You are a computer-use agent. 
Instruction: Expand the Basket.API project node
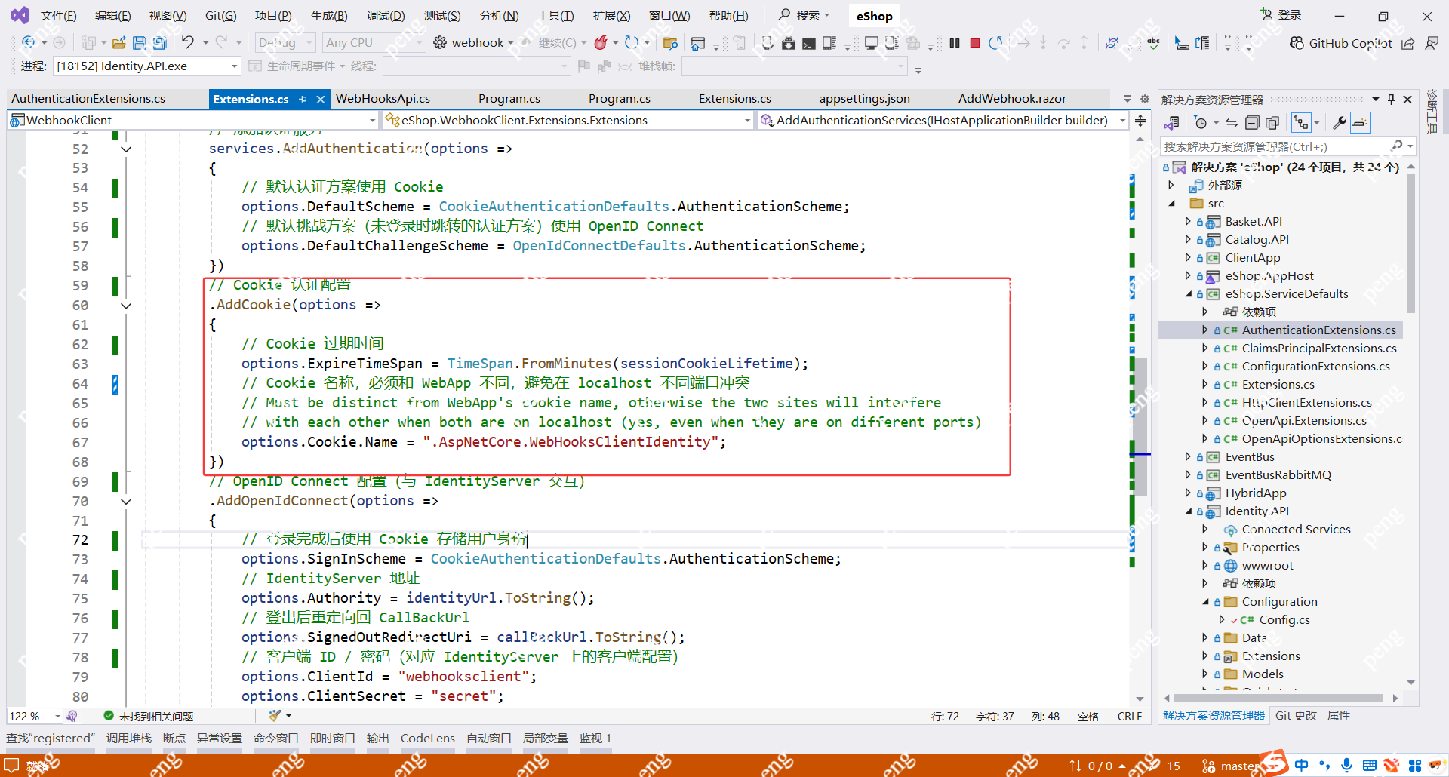click(x=1188, y=221)
